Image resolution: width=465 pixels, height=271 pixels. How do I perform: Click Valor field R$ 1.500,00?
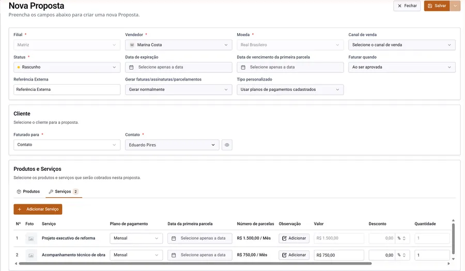point(339,238)
